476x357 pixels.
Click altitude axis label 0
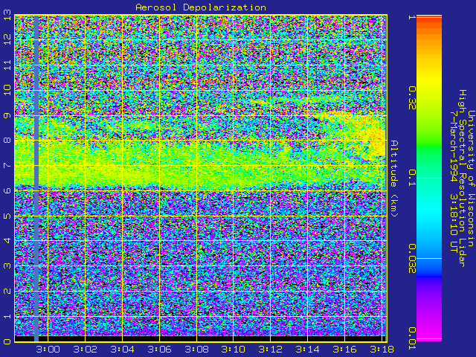[x=7, y=341]
